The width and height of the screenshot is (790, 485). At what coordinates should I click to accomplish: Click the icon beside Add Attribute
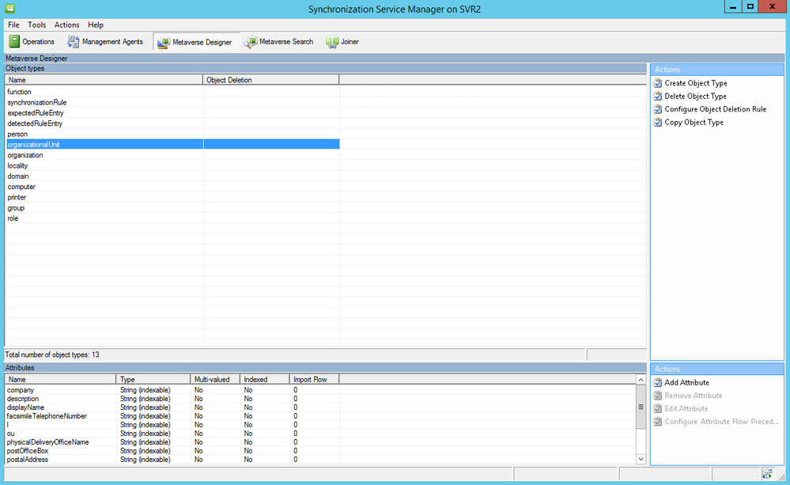tap(658, 383)
